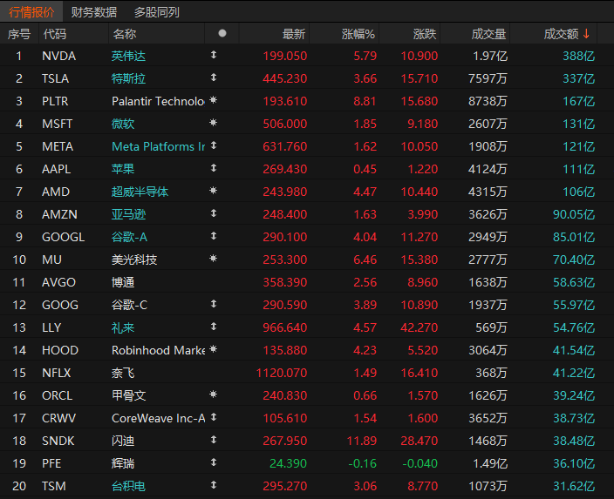614x499 pixels.
Task: Click the price 199.050 for NVDA
Action: click(x=284, y=56)
